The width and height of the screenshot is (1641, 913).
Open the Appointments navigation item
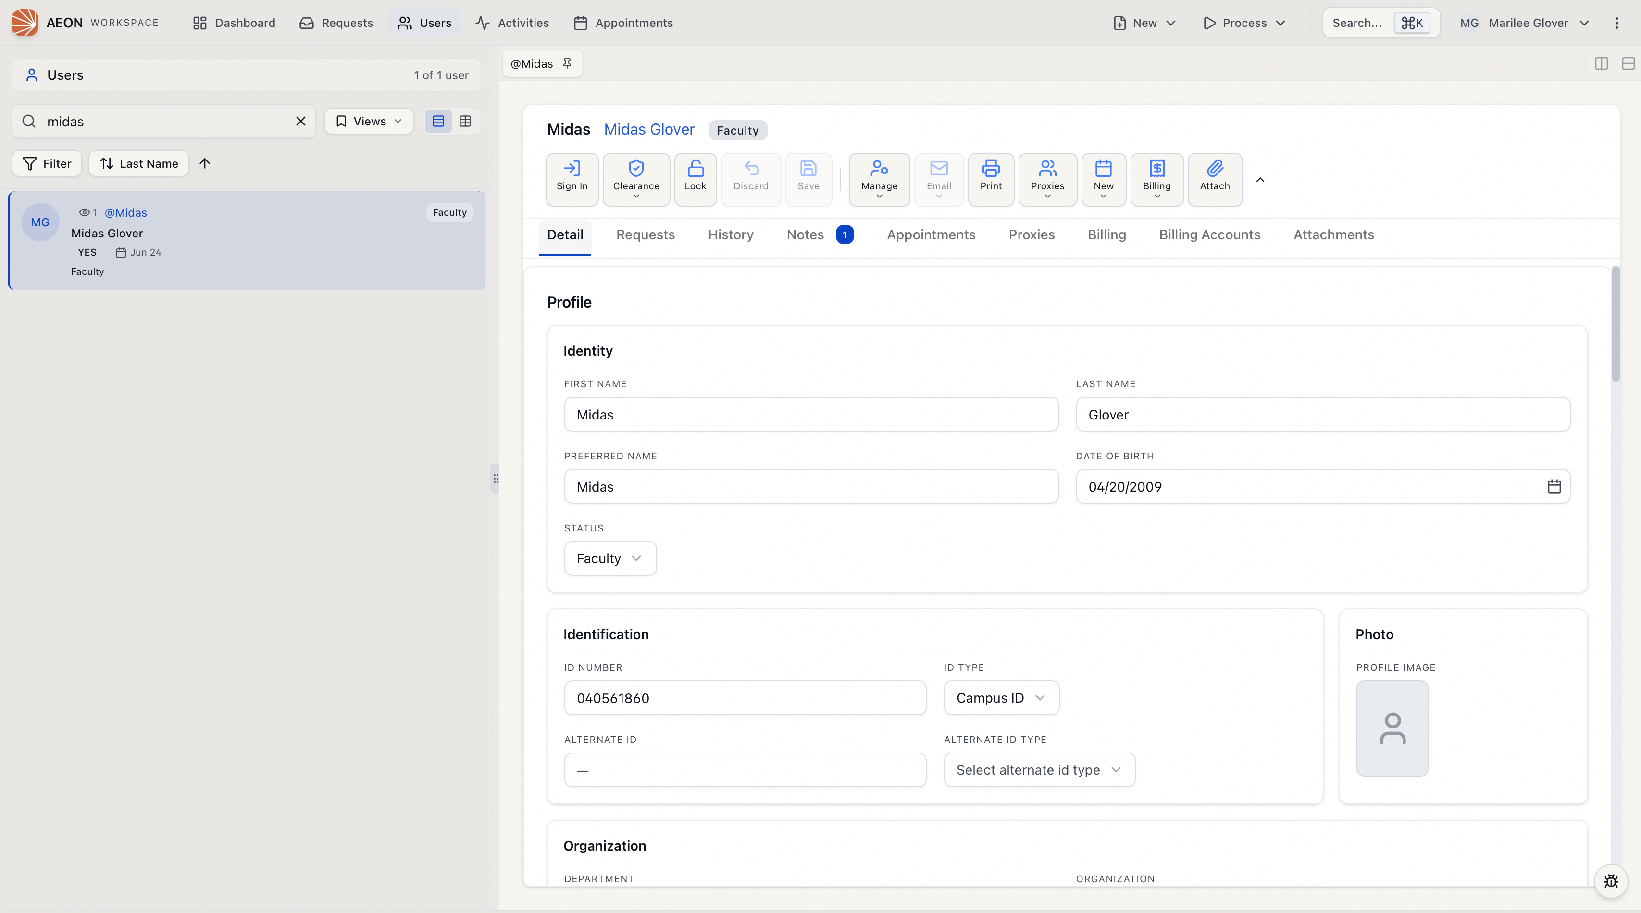(623, 23)
